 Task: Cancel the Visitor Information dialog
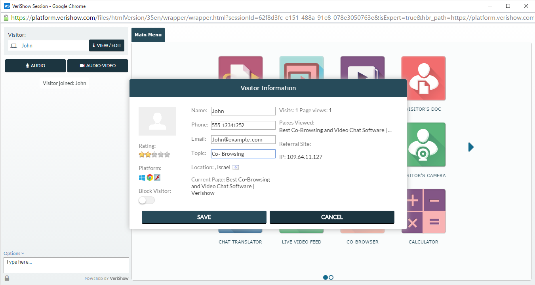pos(332,217)
